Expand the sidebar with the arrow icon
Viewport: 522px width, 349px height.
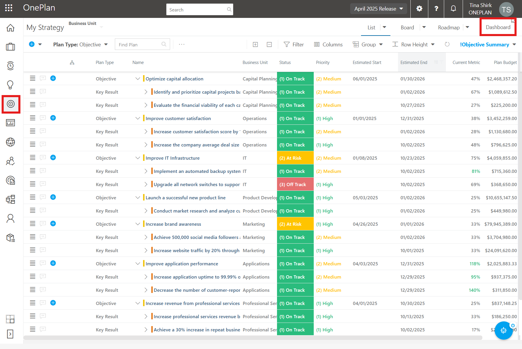(10, 334)
